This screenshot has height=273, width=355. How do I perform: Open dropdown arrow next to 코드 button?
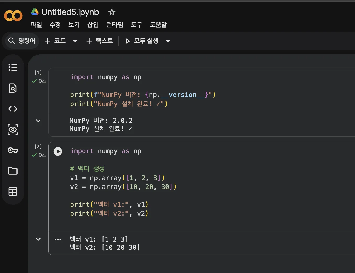click(x=75, y=41)
